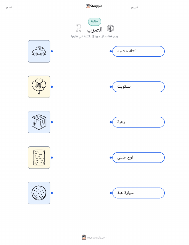This screenshot has width=189, height=245.
Task: Click the round biscuit picture card
Action: pos(39,193)
